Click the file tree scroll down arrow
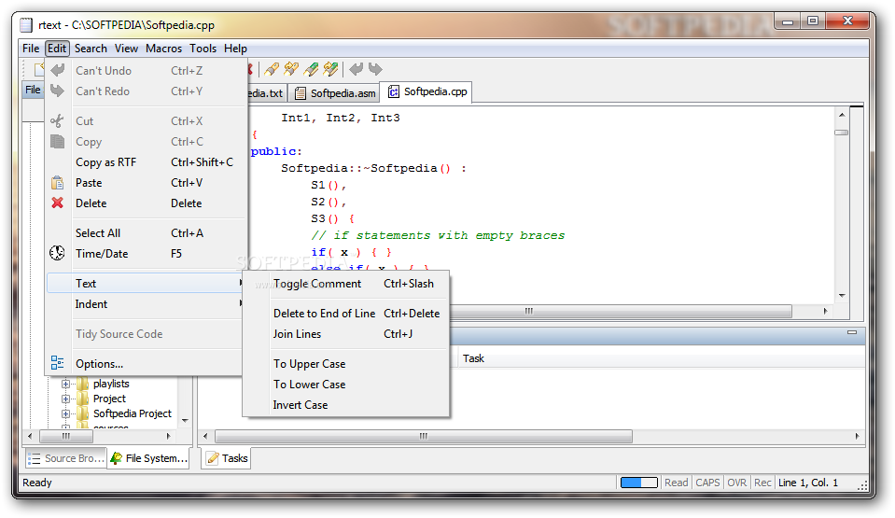Image resolution: width=895 pixels, height=518 pixels. [185, 421]
